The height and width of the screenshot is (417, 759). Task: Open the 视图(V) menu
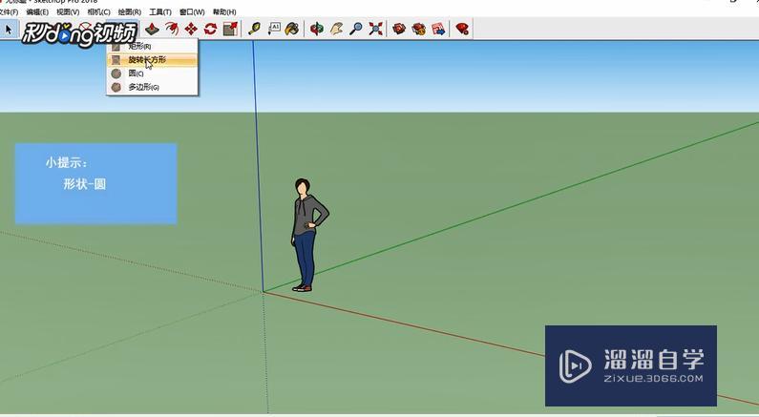tap(68, 11)
